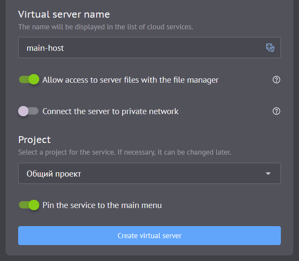Turn off pin service to main menu

click(29, 205)
